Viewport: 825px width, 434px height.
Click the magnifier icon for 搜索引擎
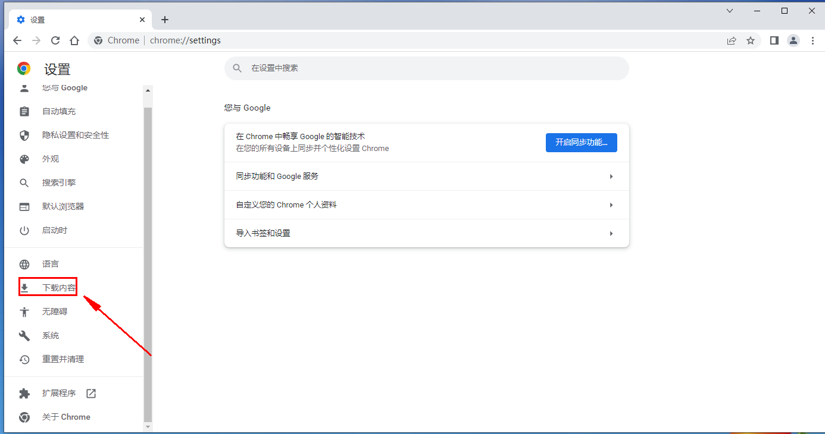24,183
